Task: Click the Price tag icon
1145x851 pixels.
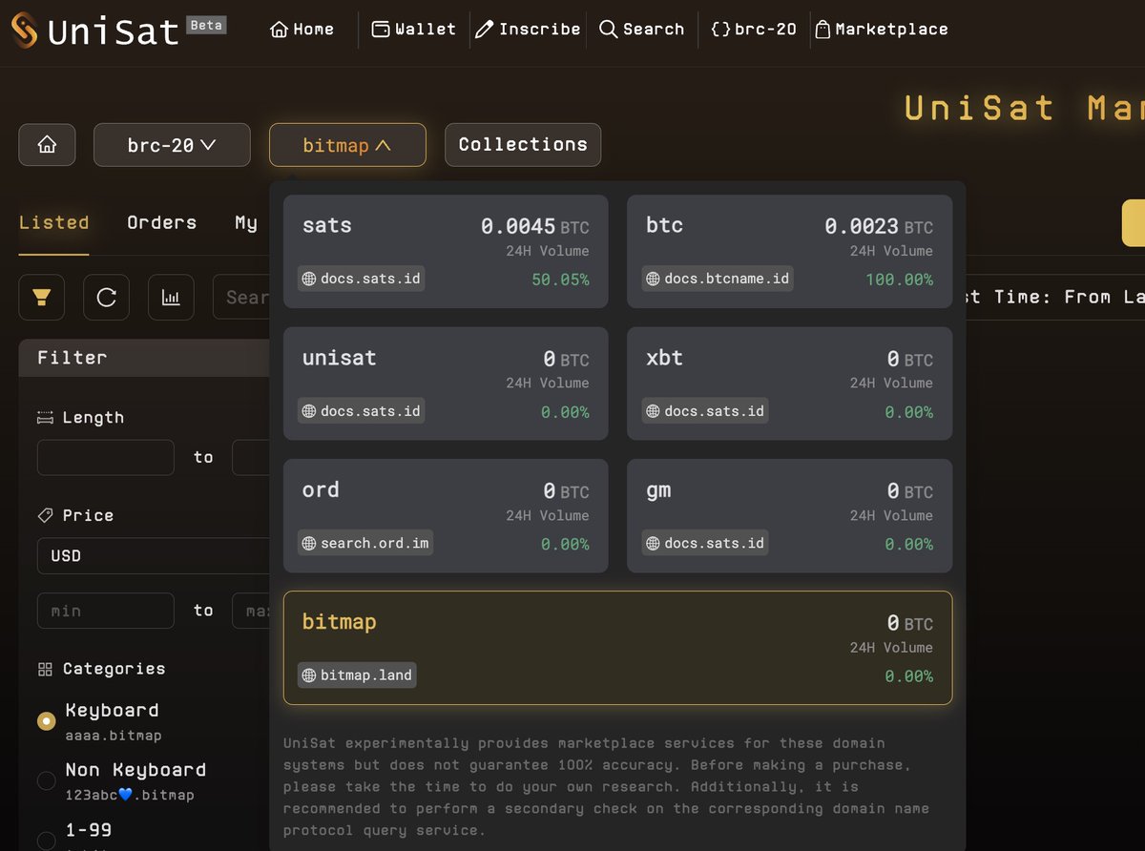Action: point(45,515)
